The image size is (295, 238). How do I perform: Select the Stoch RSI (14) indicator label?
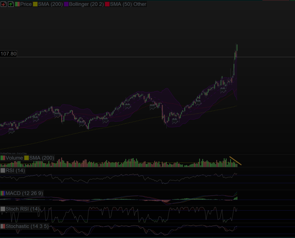point(22,209)
